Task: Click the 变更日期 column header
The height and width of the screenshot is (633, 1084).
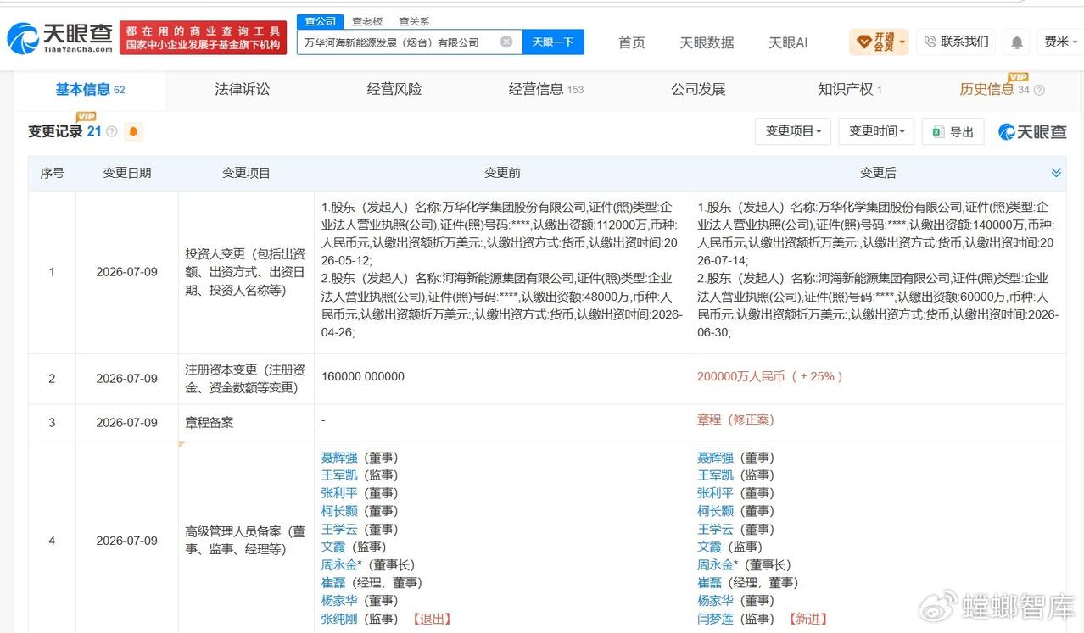Action: coord(127,173)
